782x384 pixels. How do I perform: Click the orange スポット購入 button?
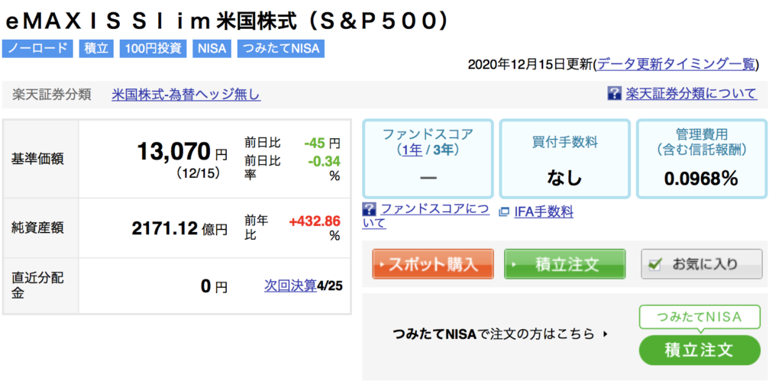tap(433, 264)
